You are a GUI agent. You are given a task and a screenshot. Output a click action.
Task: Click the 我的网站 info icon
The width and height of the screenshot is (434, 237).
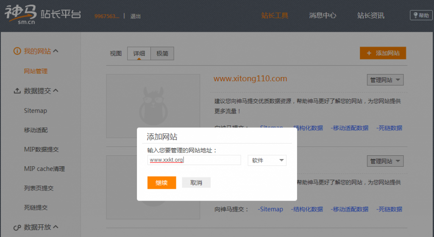point(17,51)
